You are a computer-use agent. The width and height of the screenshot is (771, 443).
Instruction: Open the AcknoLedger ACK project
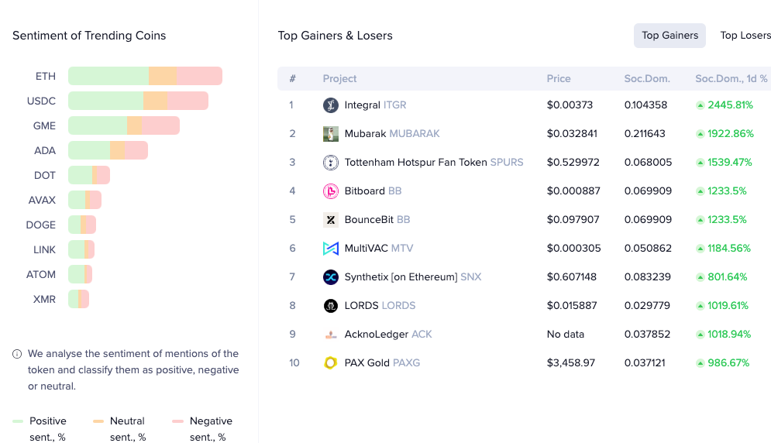388,335
